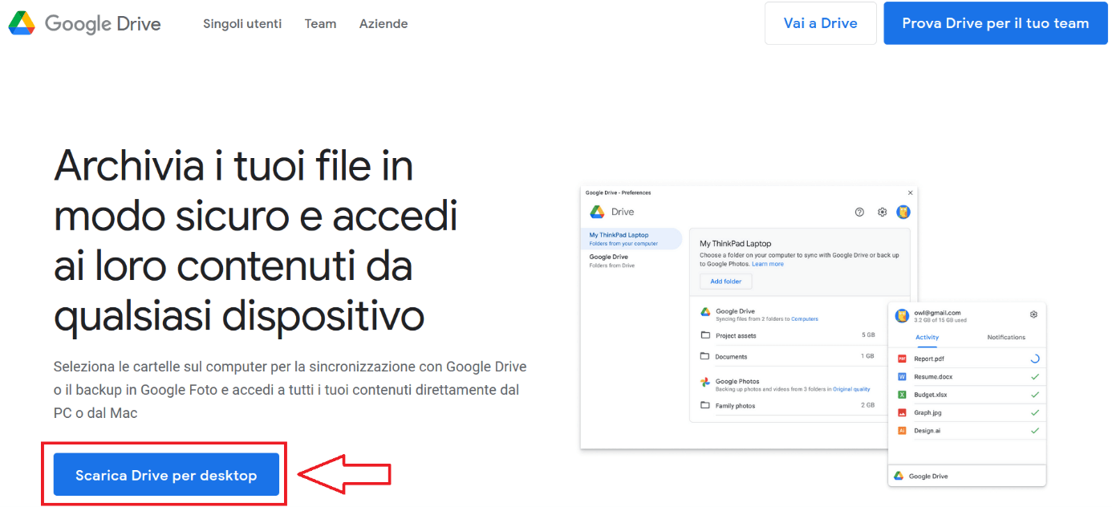Open settings gear in the Preferences window header

point(882,212)
